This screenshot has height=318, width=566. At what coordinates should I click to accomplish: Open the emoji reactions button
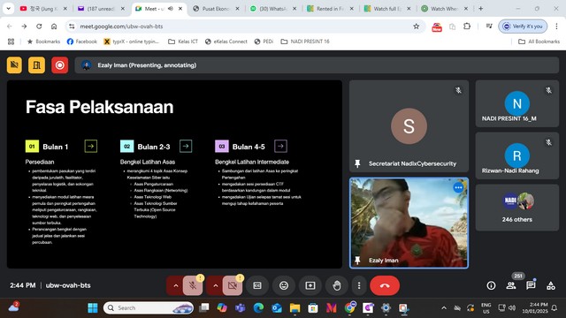tap(284, 285)
